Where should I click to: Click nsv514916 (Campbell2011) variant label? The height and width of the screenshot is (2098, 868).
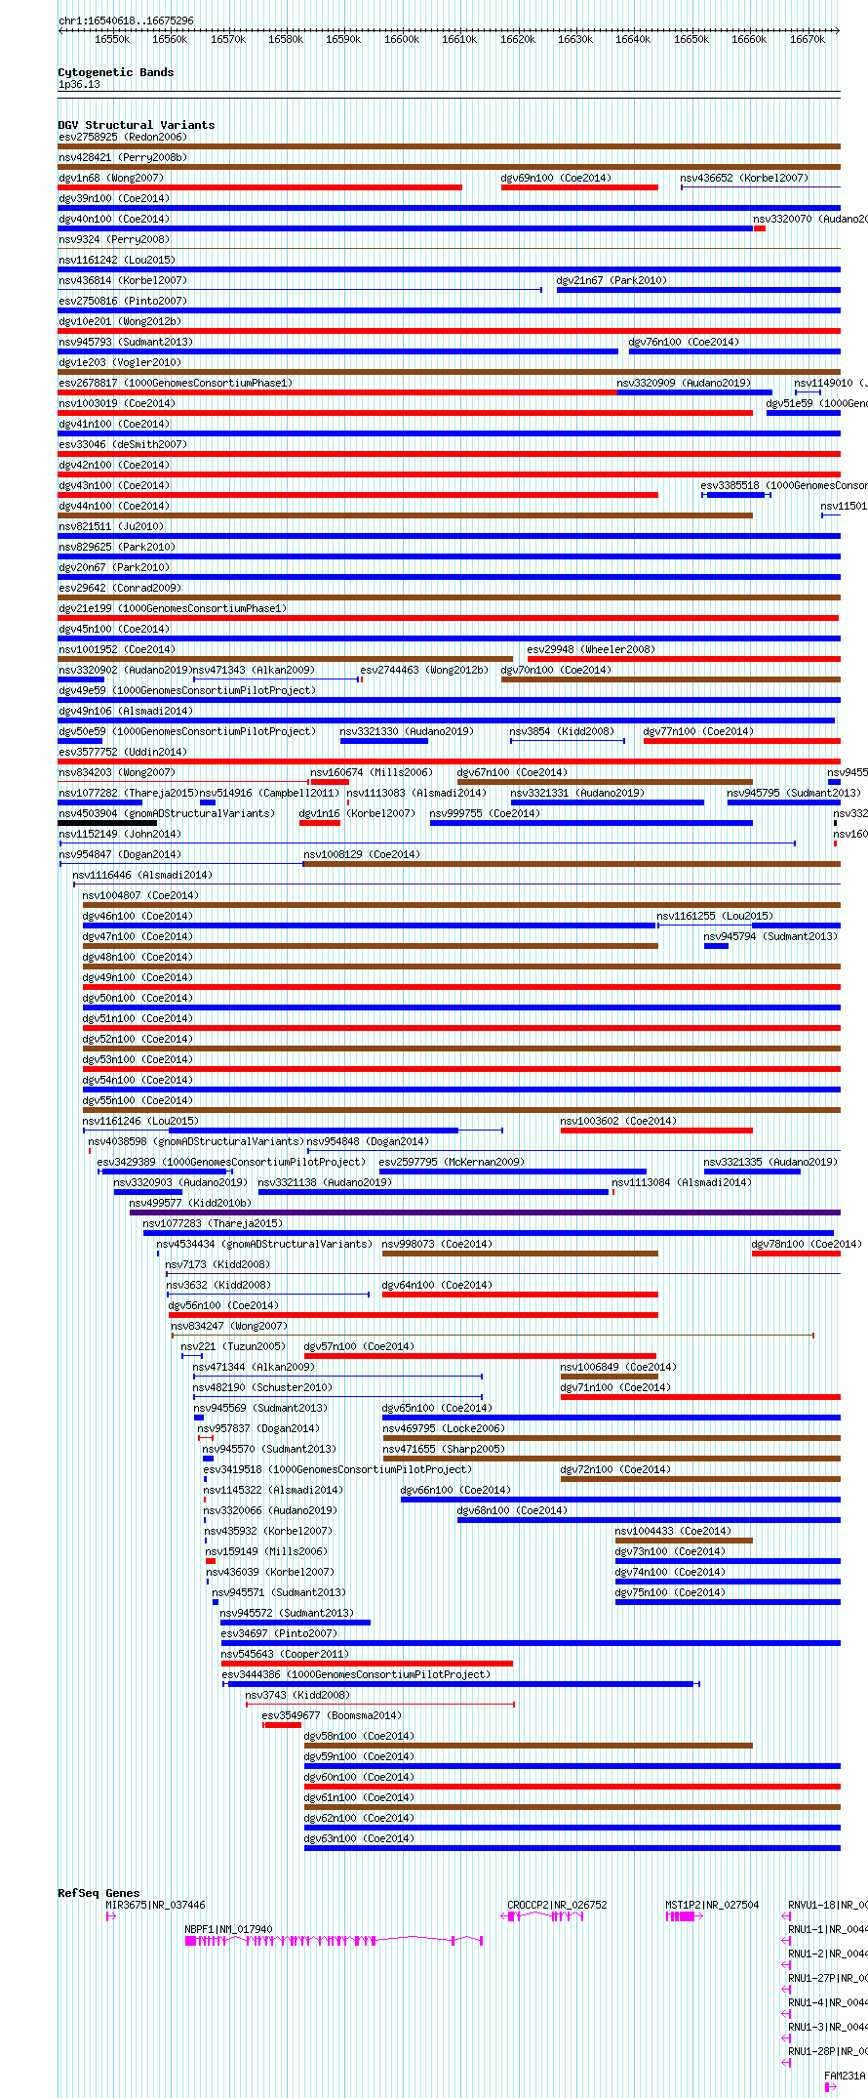(x=269, y=793)
